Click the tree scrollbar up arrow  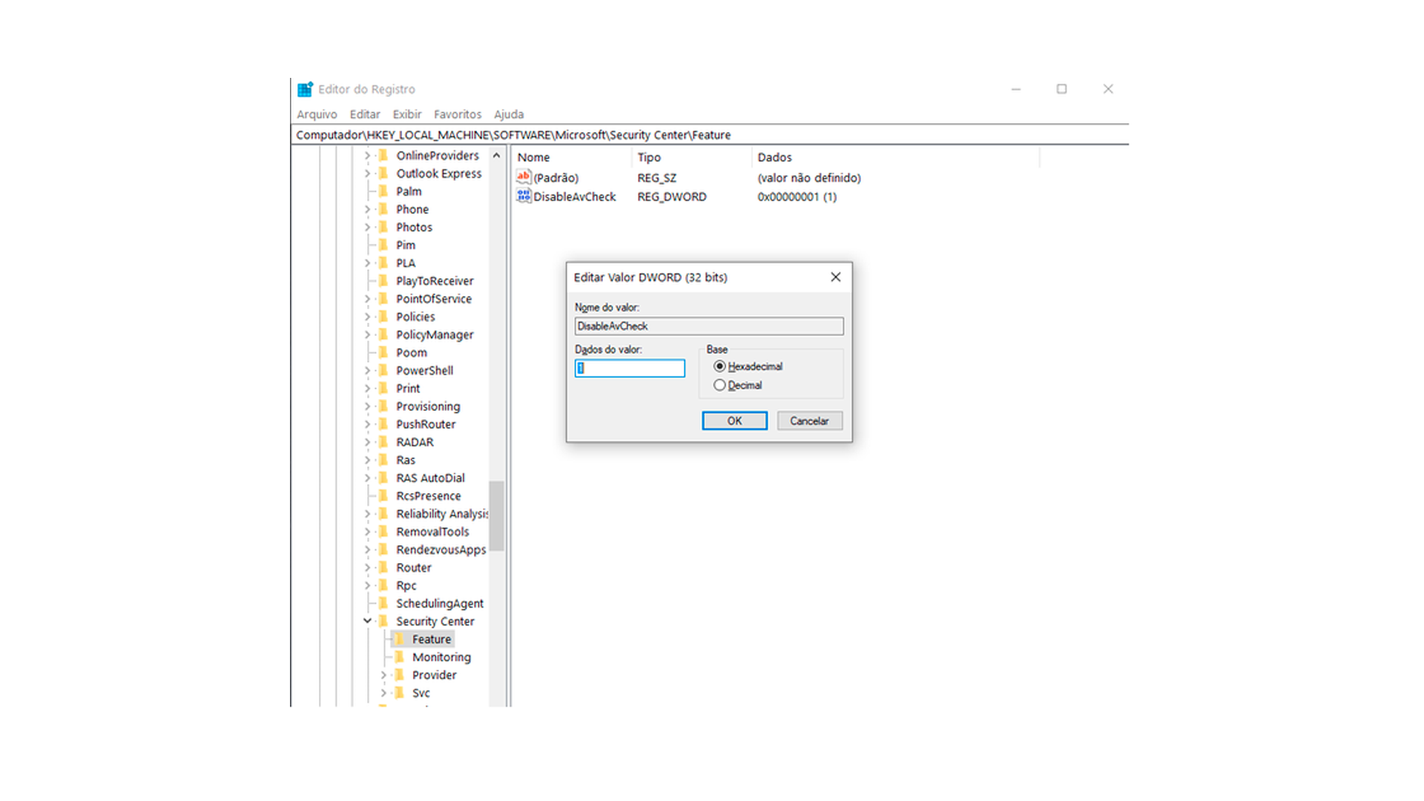click(496, 156)
